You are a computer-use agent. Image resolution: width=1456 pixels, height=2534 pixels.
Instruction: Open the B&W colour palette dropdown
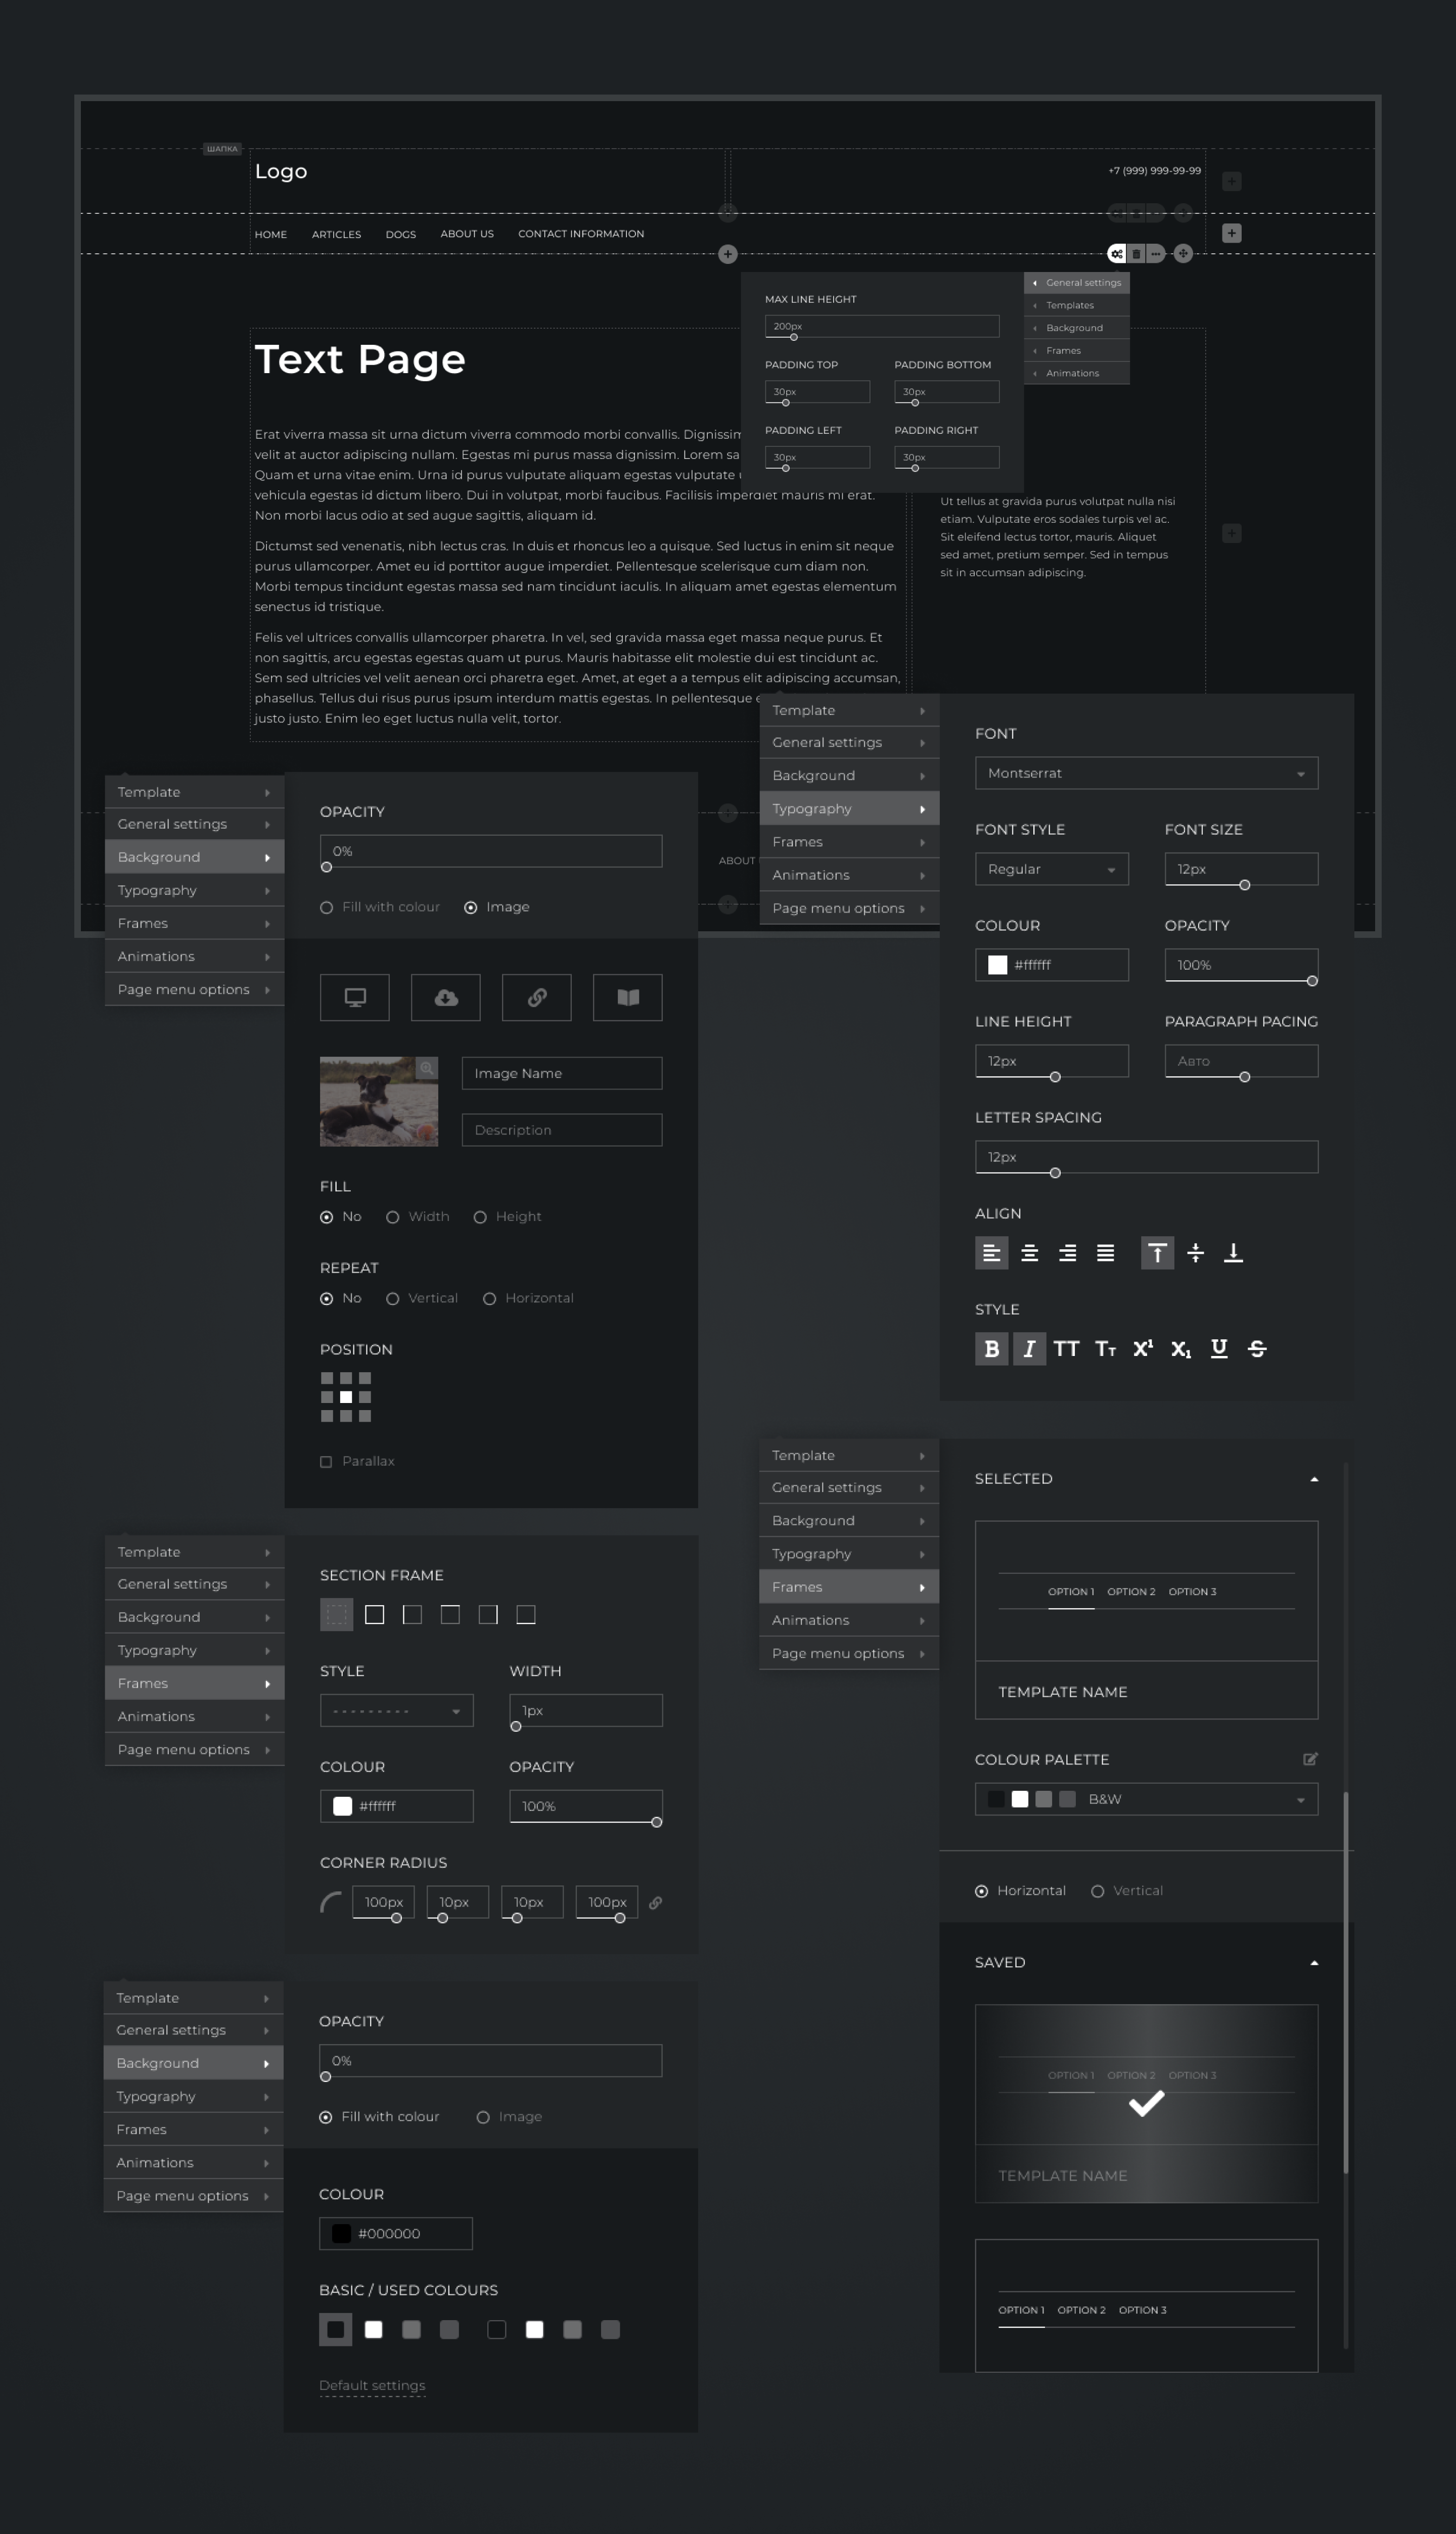1146,1799
